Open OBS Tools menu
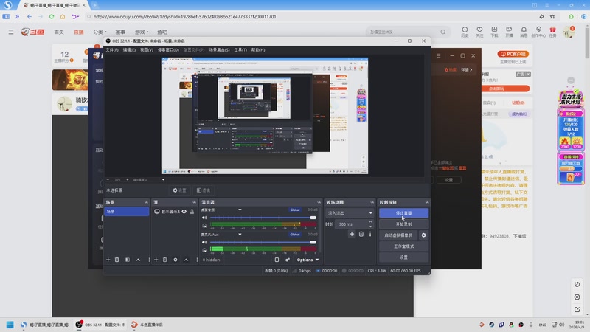The height and width of the screenshot is (332, 590). click(x=240, y=49)
